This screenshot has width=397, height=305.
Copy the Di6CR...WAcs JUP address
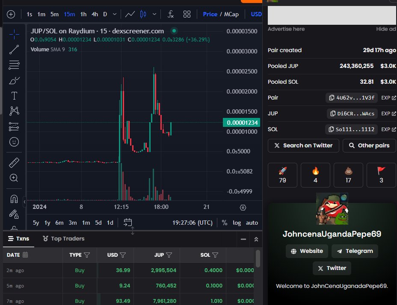click(353, 114)
